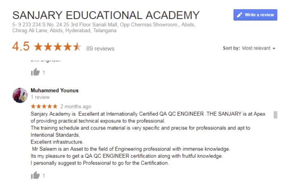Screen dimensions: 290x196
Task: Click the 89 reviews count
Action: pos(100,48)
